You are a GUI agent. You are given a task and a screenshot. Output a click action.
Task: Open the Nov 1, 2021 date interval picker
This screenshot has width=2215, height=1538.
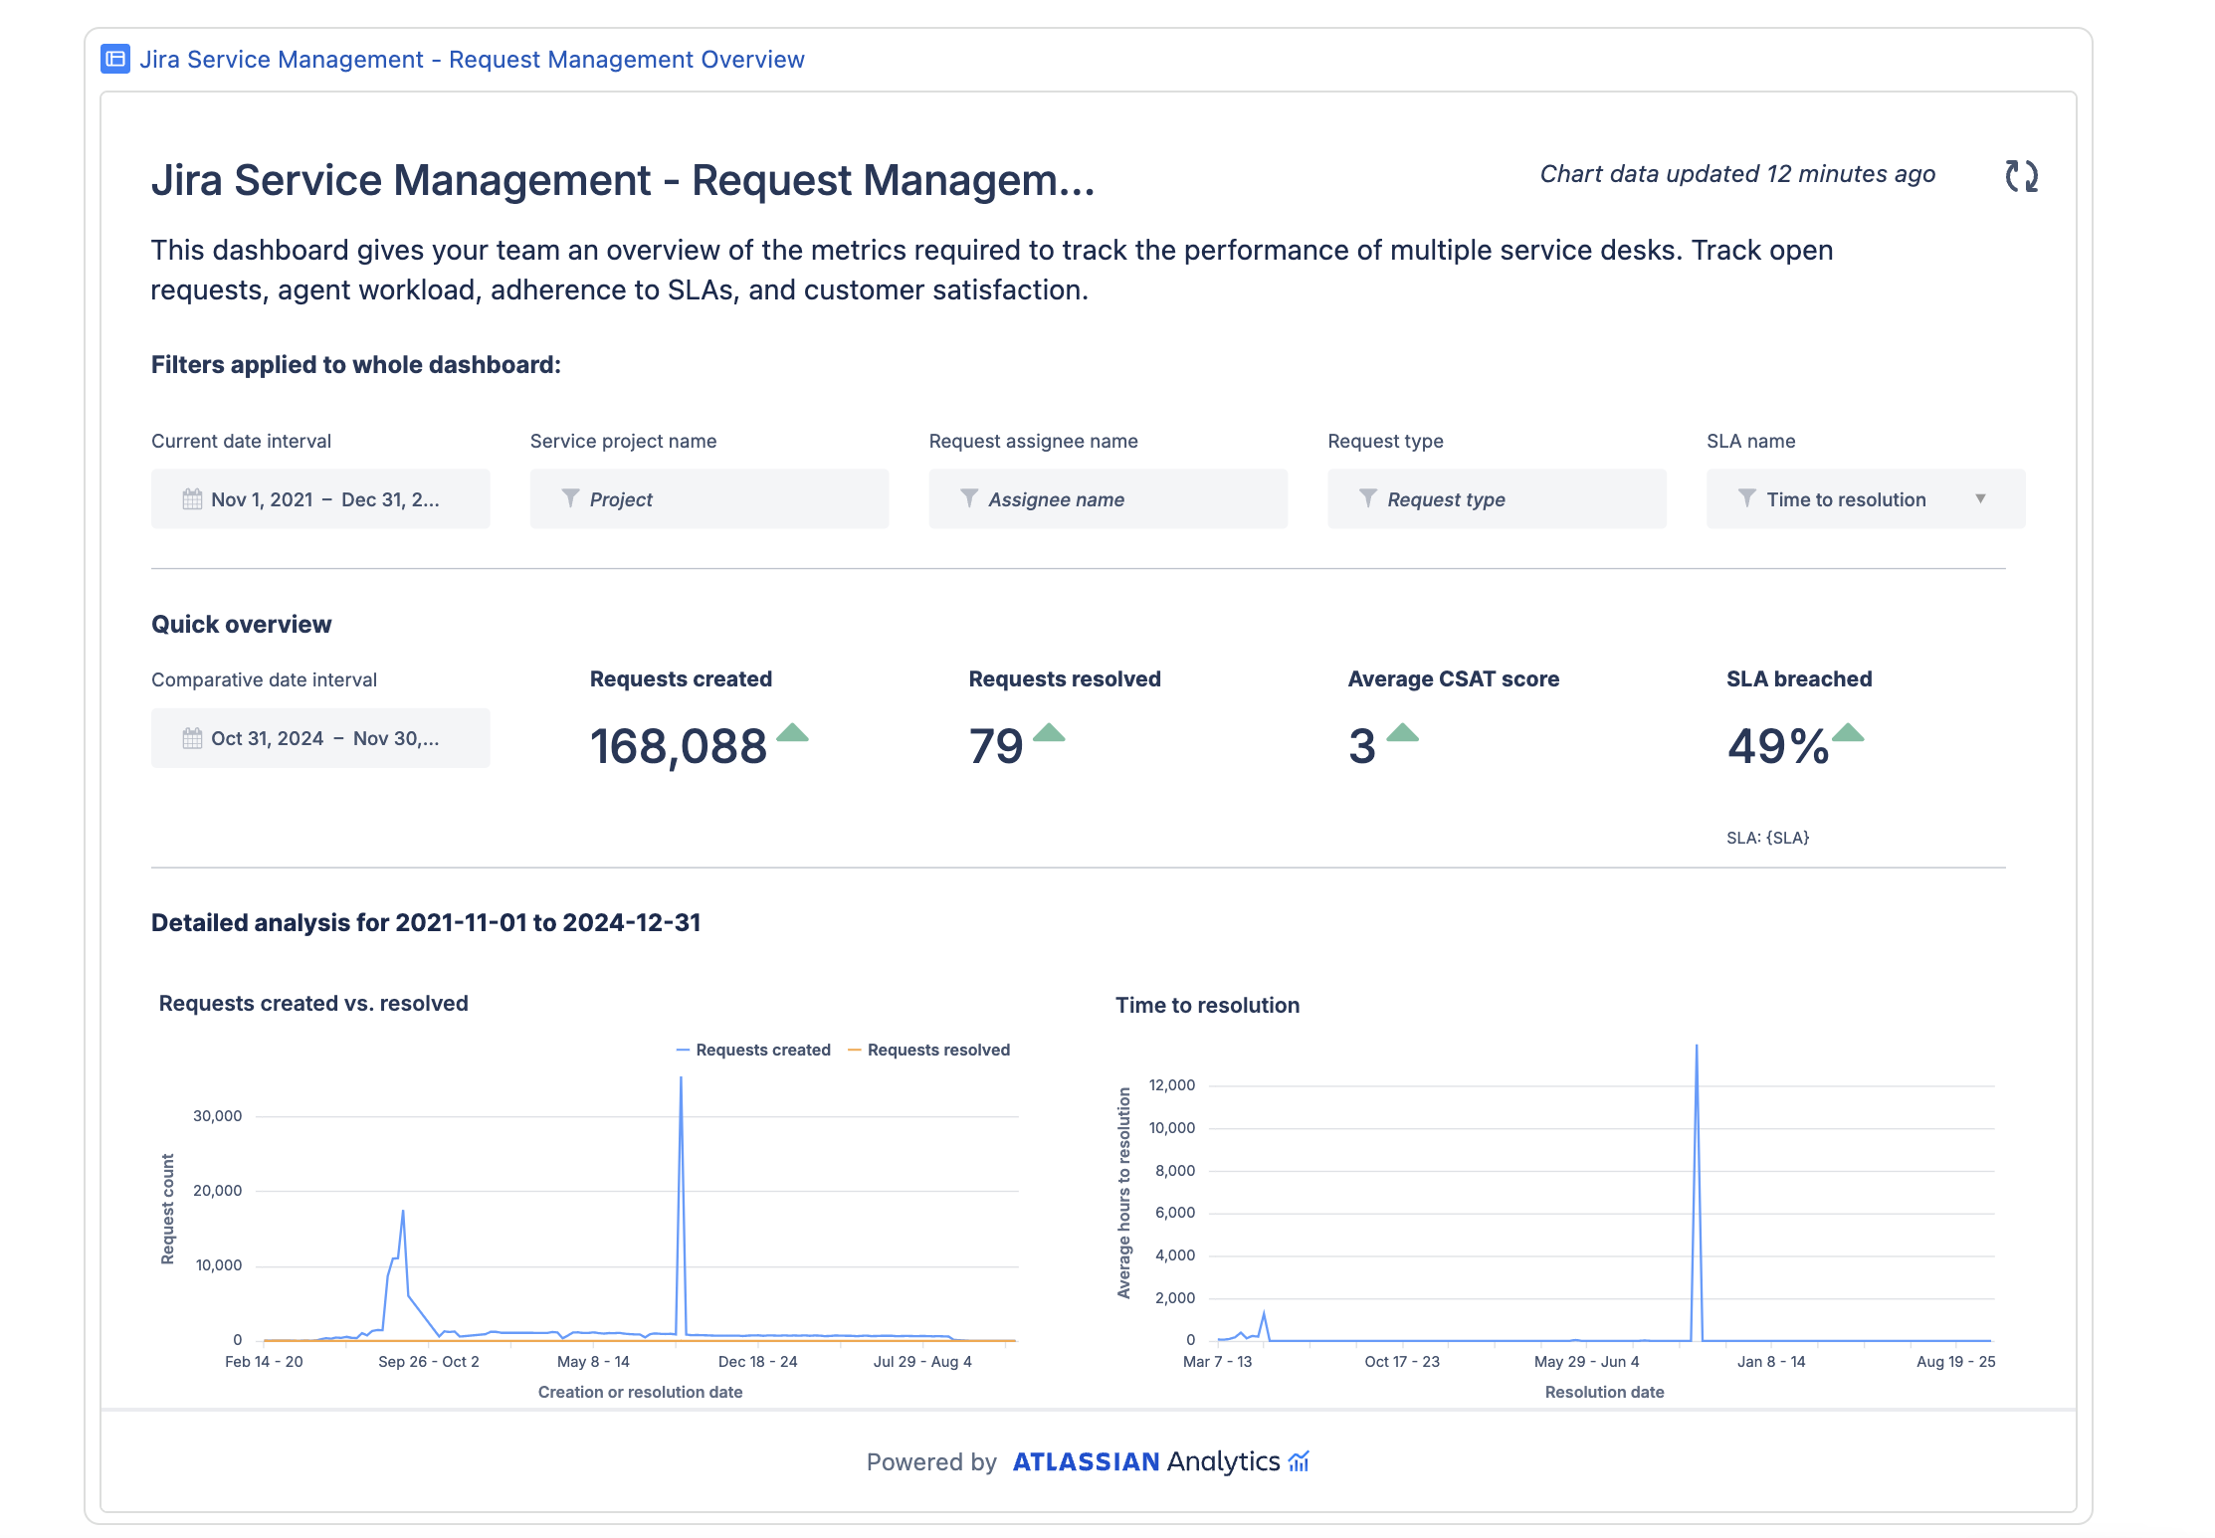click(320, 499)
